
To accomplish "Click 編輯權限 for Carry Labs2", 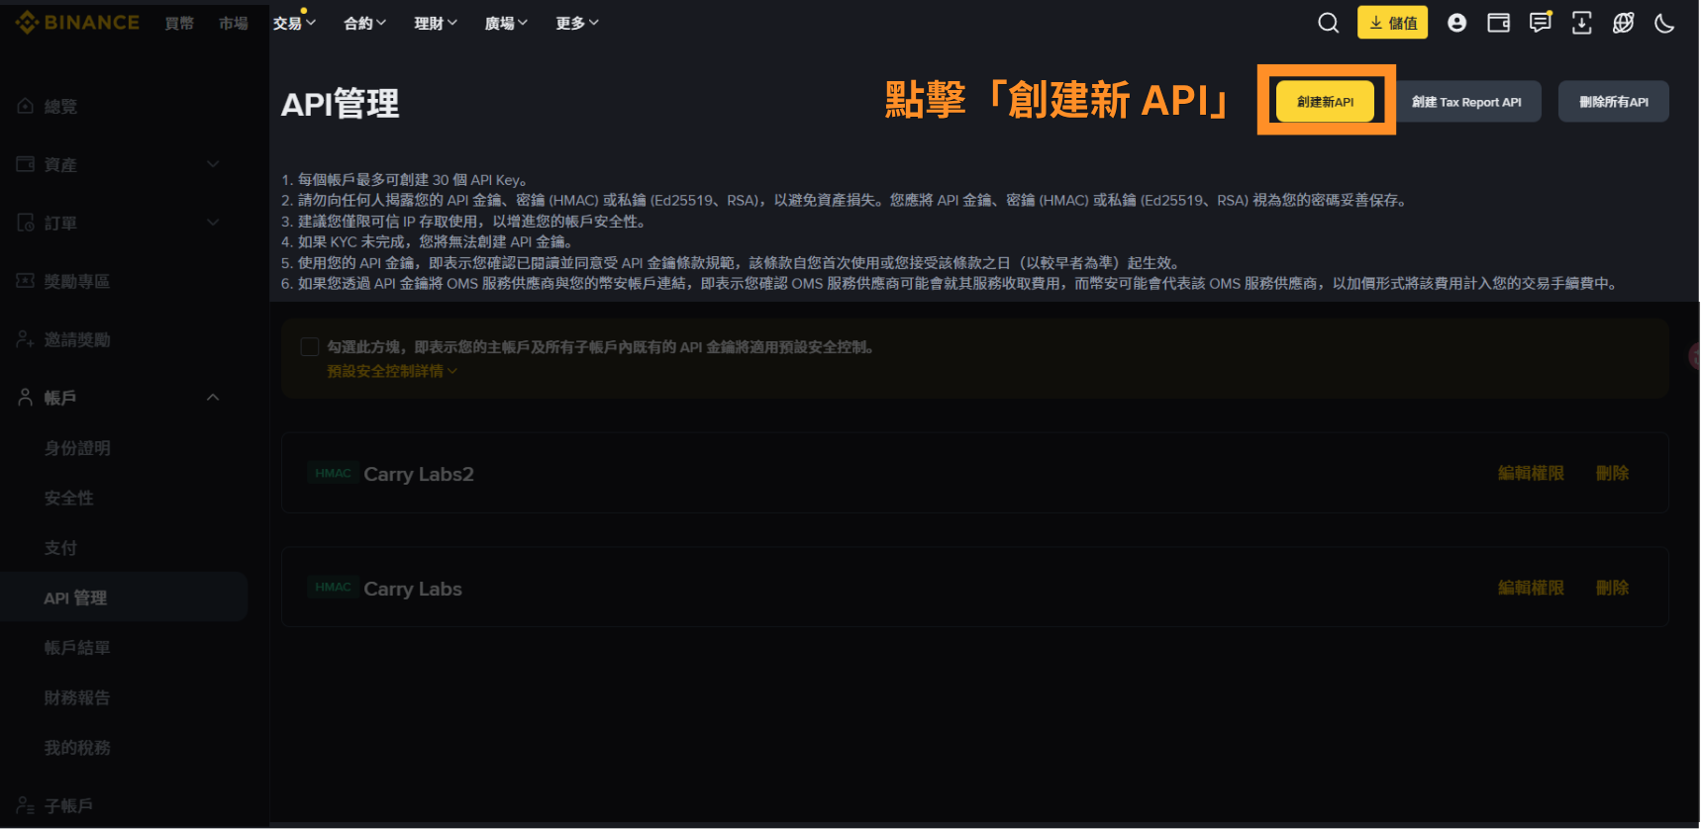I will click(x=1531, y=473).
